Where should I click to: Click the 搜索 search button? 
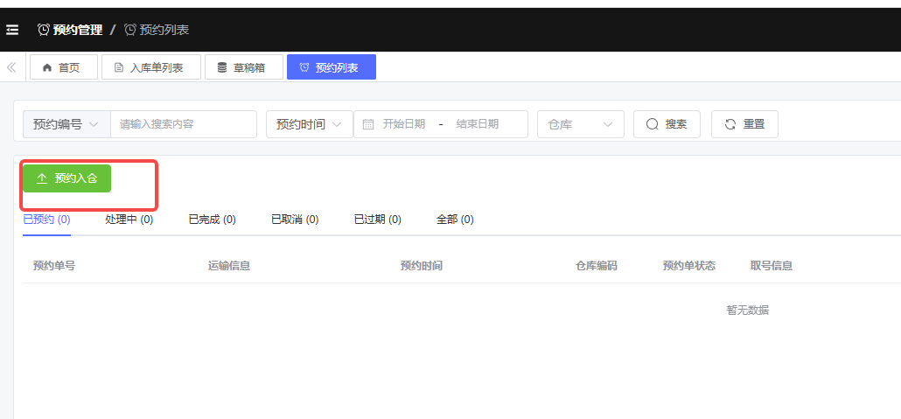pos(667,124)
